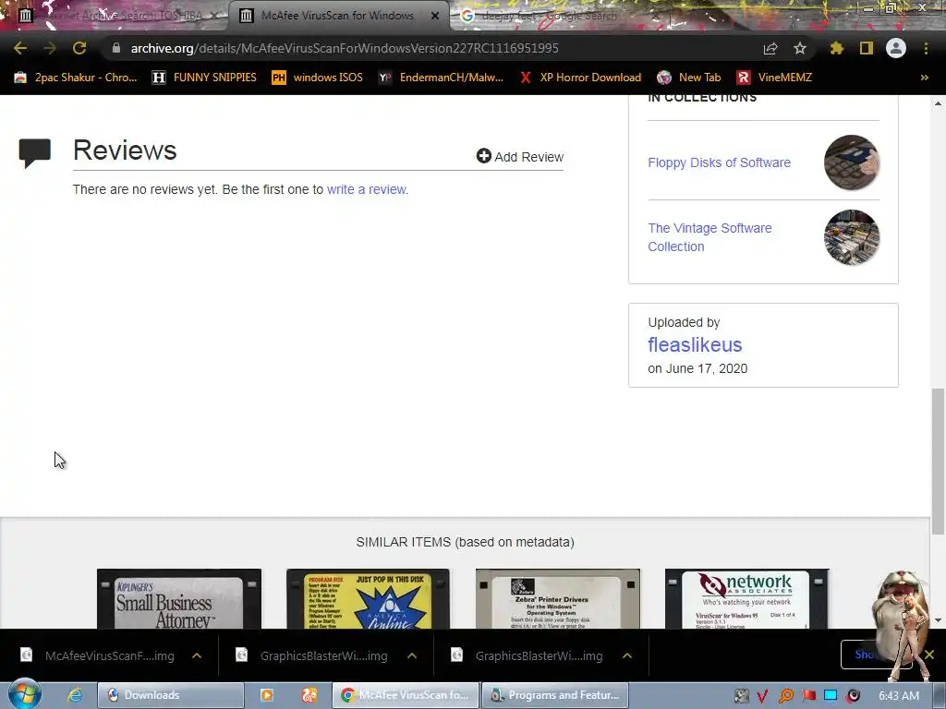The image size is (946, 709).
Task: Click Floppy Disks collection thumbnail
Action: click(851, 162)
